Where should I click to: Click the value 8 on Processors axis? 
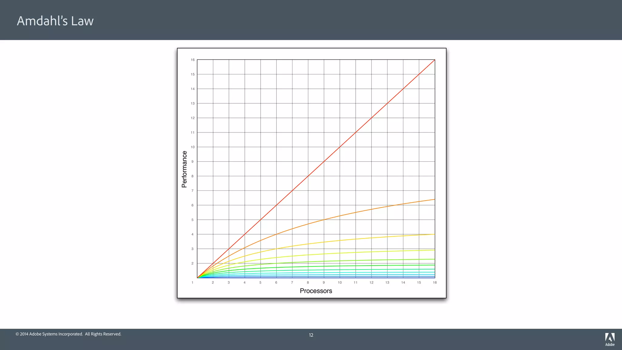pos(308,283)
